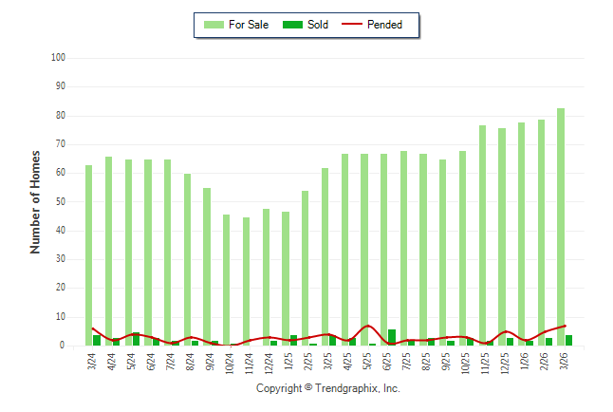Toggle the Sold series legend label

pos(318,26)
